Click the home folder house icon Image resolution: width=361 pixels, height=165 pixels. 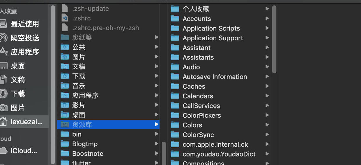click(3, 122)
